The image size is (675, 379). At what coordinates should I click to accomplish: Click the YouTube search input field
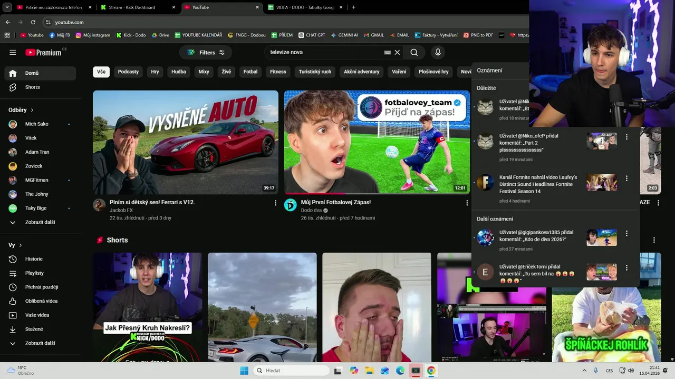point(324,52)
